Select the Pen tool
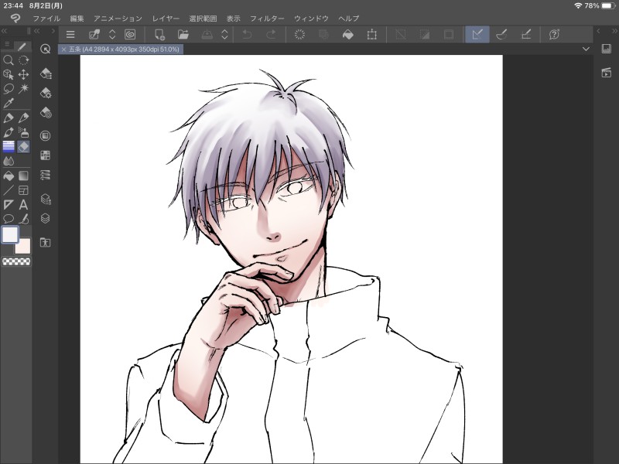This screenshot has width=619, height=464. [9, 118]
